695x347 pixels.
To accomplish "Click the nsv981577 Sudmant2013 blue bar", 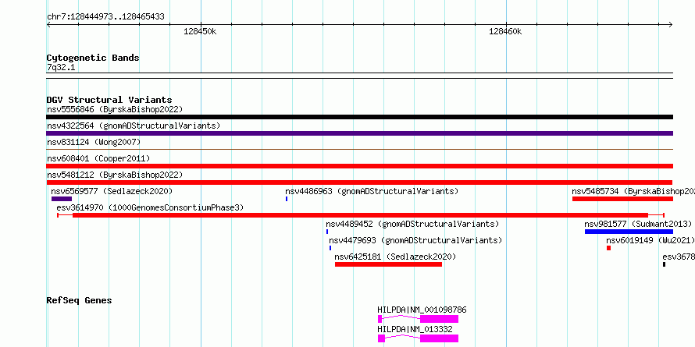I will click(x=629, y=232).
